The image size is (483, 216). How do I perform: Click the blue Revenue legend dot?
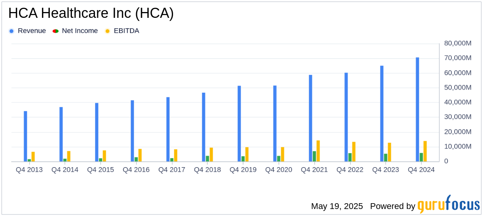coord(11,31)
